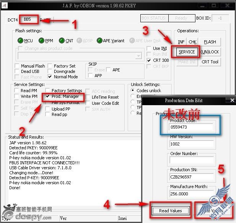The height and width of the screenshot is (223, 236).
Task: Click the INF operation button
Action: [x=181, y=42]
